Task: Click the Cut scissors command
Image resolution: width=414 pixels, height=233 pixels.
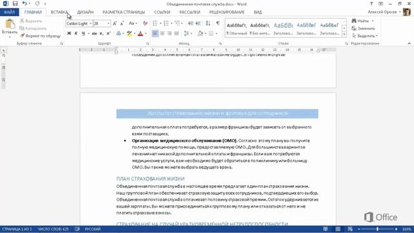Action: point(31,21)
